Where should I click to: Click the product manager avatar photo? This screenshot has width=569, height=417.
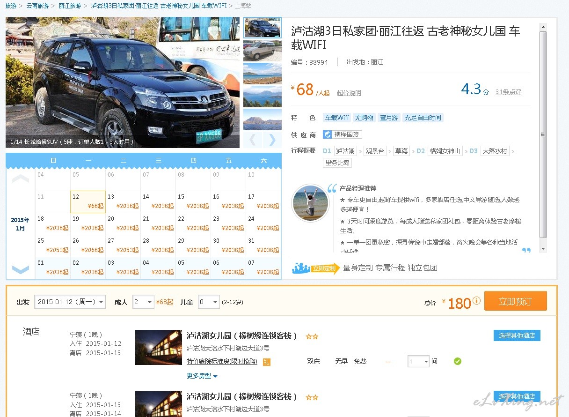point(310,203)
